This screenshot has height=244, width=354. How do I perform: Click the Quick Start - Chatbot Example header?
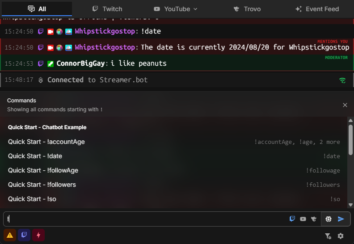[x=47, y=127]
